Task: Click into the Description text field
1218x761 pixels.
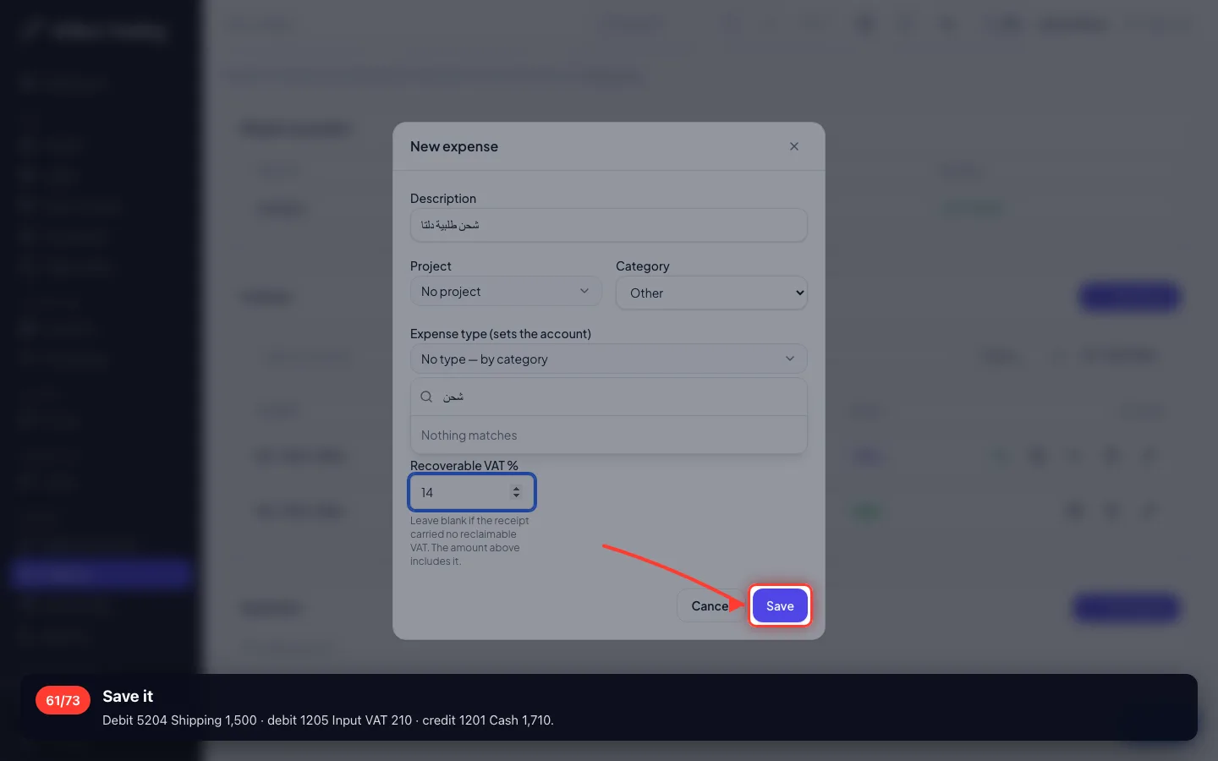Action: point(608,225)
